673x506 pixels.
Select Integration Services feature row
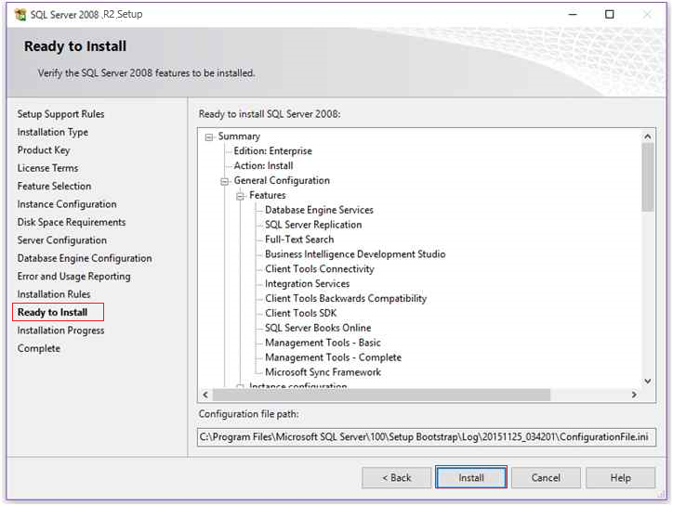(307, 283)
